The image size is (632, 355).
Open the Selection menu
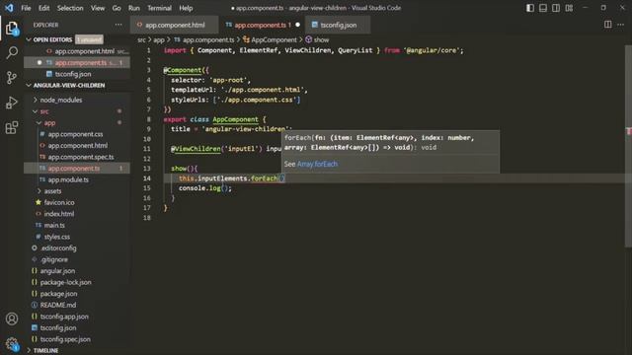coord(70,8)
